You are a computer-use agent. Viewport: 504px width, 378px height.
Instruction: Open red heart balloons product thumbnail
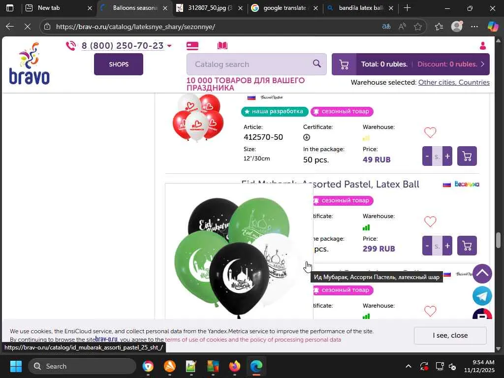198,118
